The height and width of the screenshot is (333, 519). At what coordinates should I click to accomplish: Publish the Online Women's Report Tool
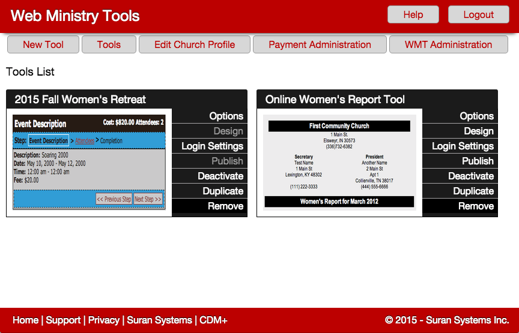click(x=478, y=161)
